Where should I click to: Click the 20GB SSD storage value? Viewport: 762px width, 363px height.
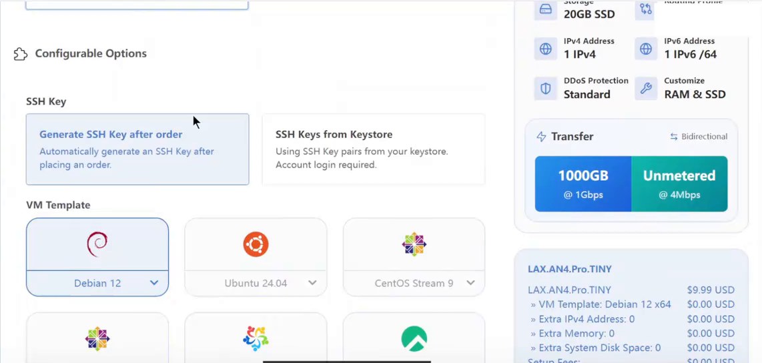click(589, 15)
